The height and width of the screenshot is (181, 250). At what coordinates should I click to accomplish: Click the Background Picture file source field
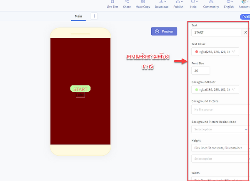220,110
